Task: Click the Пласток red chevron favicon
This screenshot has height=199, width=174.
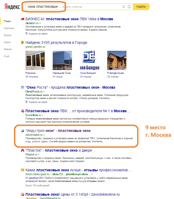Action: (23, 150)
